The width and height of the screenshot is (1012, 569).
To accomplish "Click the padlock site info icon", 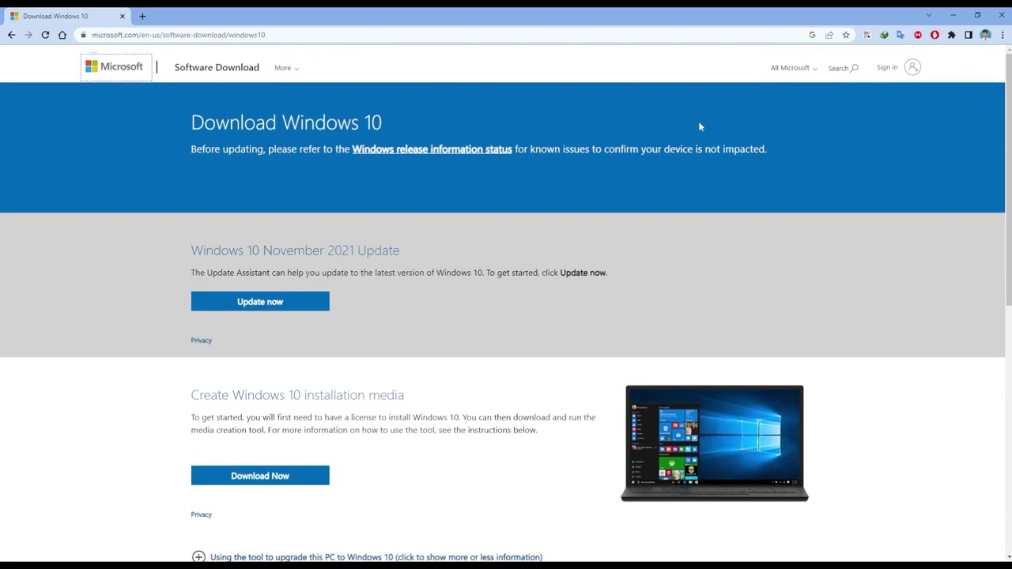I will [83, 35].
